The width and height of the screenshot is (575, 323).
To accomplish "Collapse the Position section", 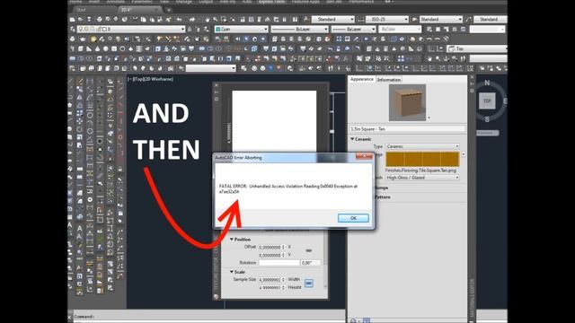I will pos(232,240).
